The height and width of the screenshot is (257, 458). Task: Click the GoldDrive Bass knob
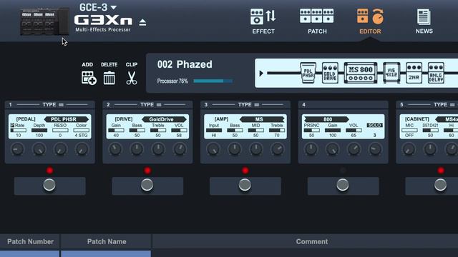click(137, 149)
